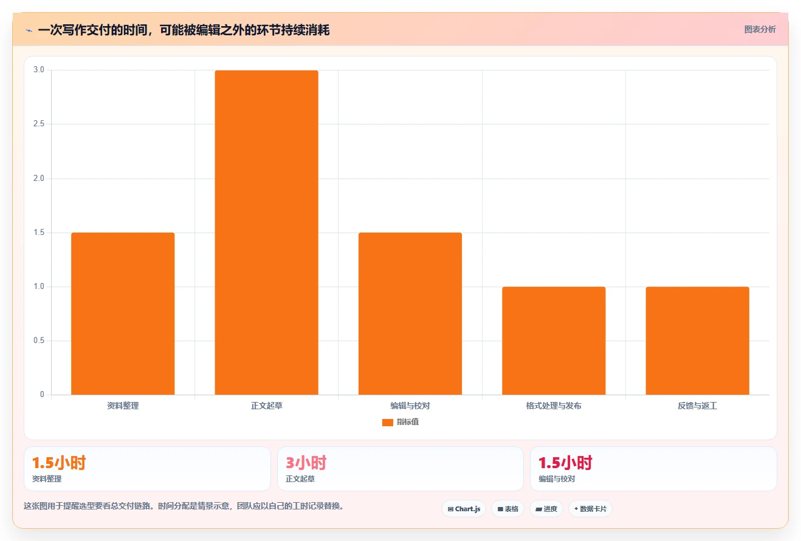Click the lightning icon beside the title

(29, 30)
